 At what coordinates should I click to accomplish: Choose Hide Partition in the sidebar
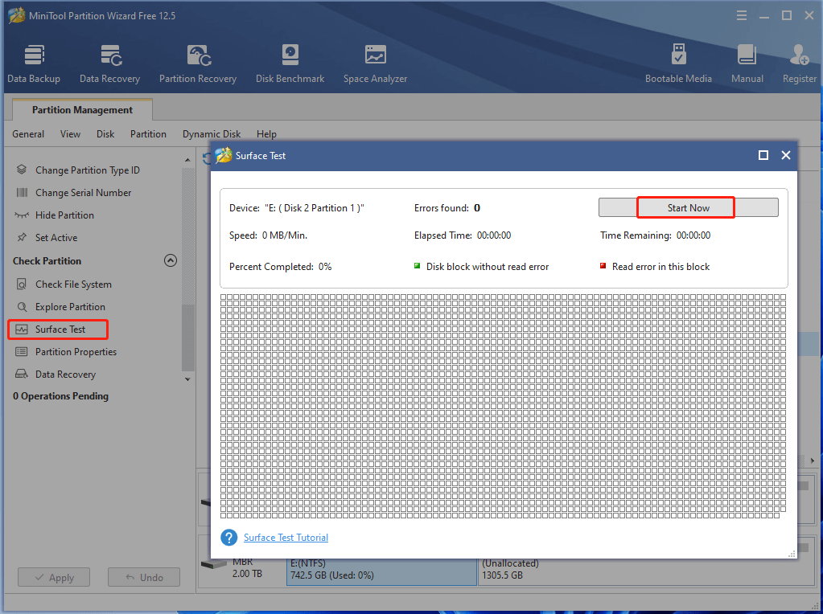(64, 215)
